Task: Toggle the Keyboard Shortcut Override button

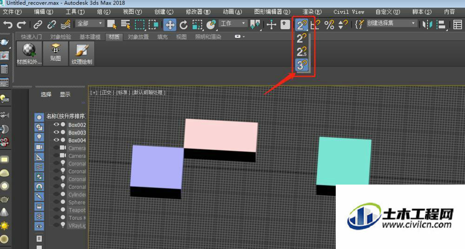Action: point(285,24)
